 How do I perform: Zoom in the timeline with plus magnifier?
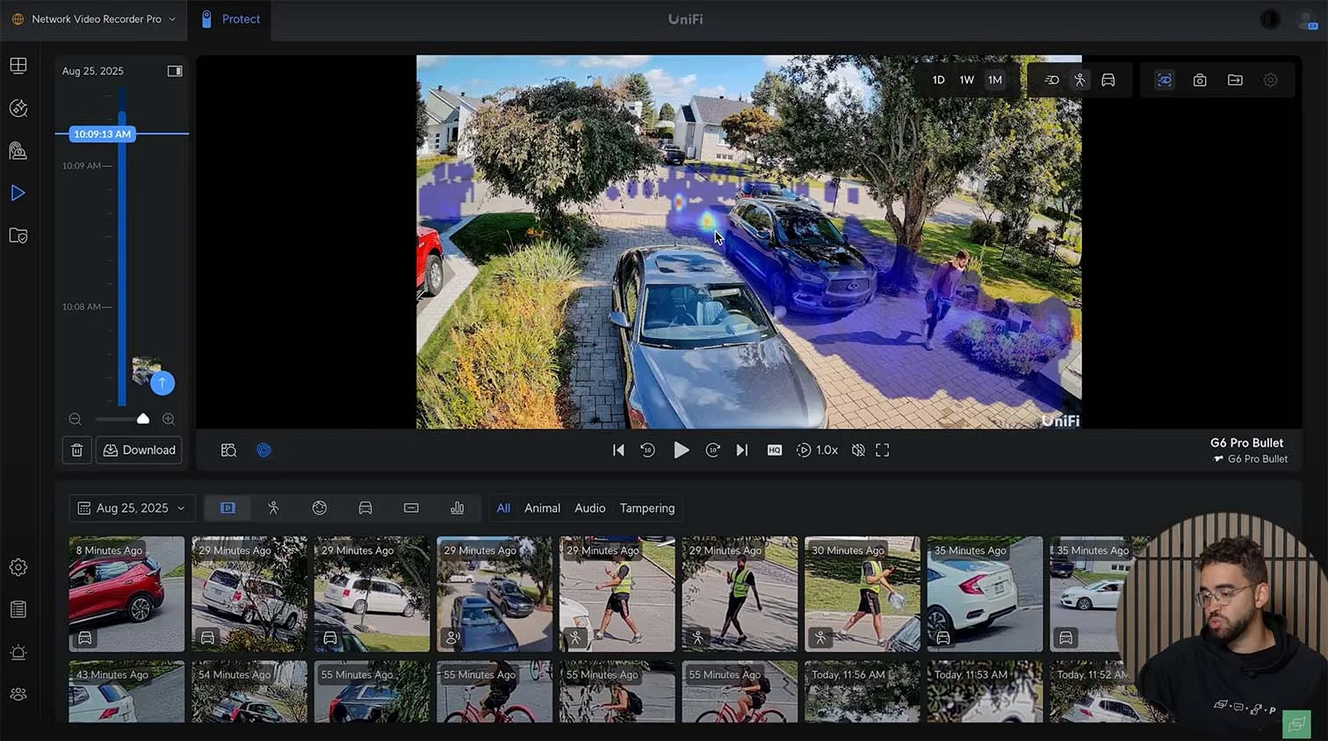click(169, 420)
